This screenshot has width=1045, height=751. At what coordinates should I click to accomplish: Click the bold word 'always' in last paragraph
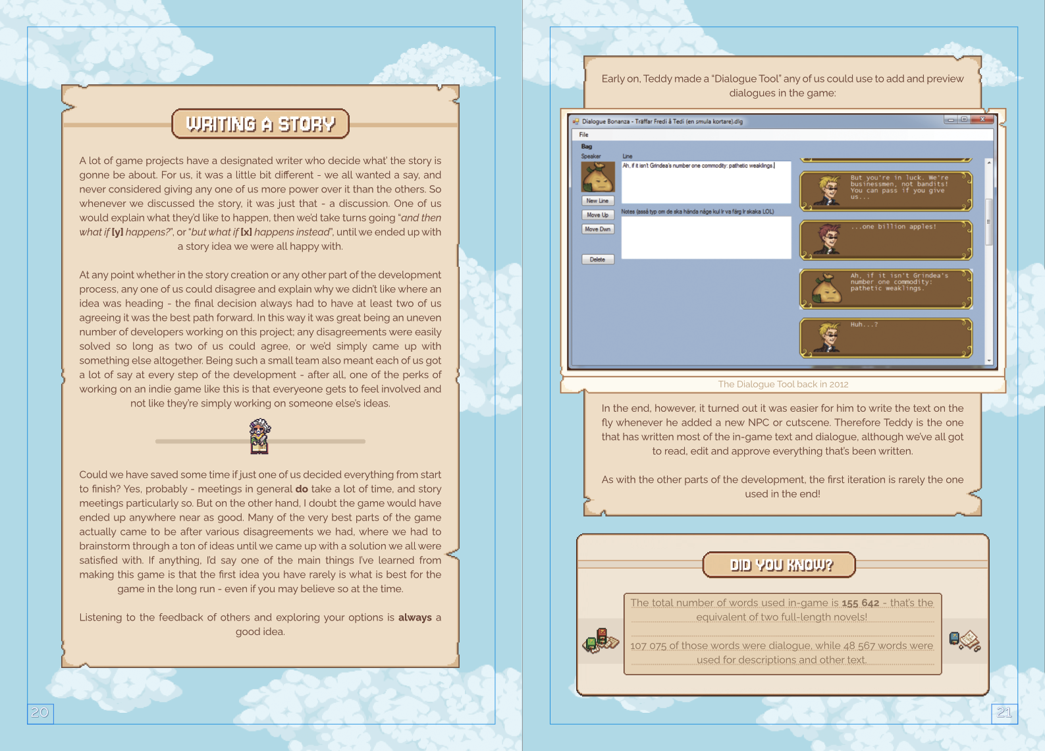[415, 617]
